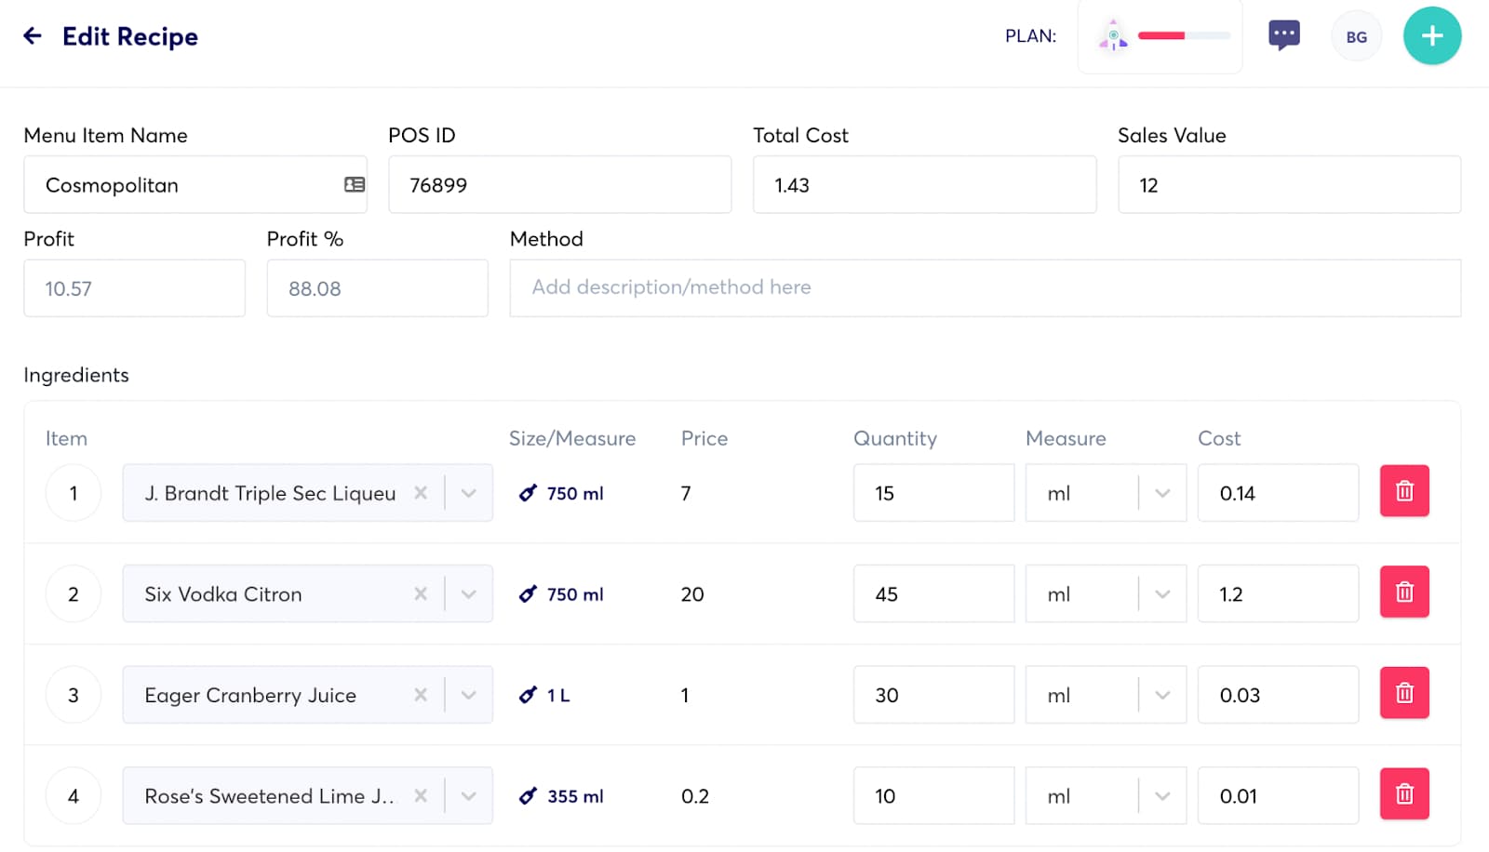Delete the Eager Cranberry Juice ingredient
The width and height of the screenshot is (1489, 852).
tap(1404, 692)
